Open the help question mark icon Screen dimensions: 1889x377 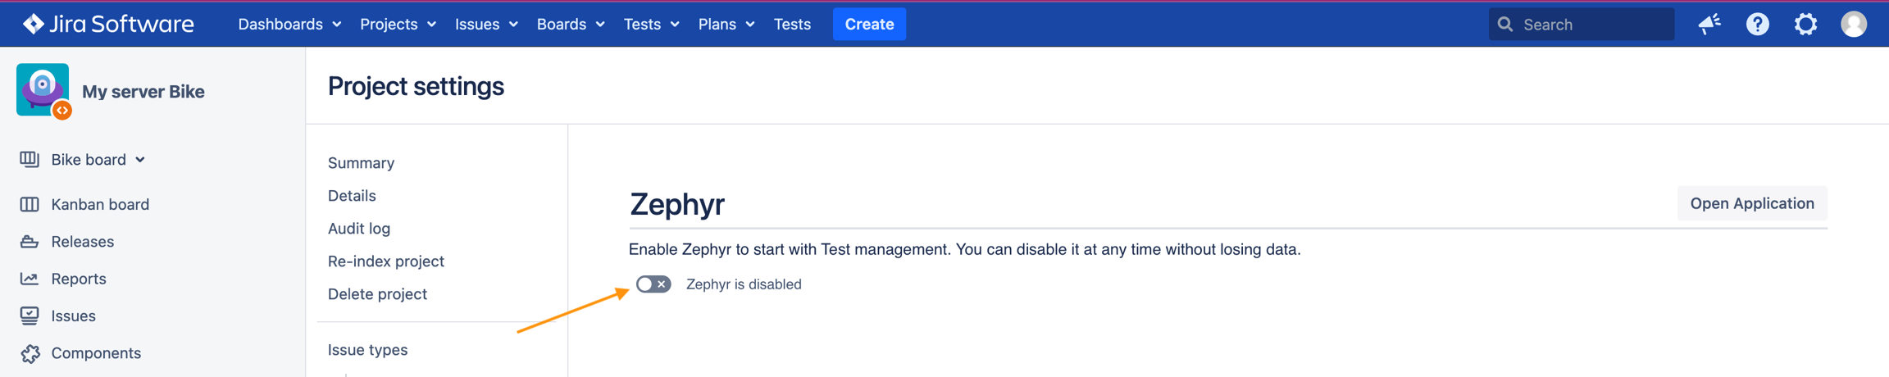tap(1758, 25)
